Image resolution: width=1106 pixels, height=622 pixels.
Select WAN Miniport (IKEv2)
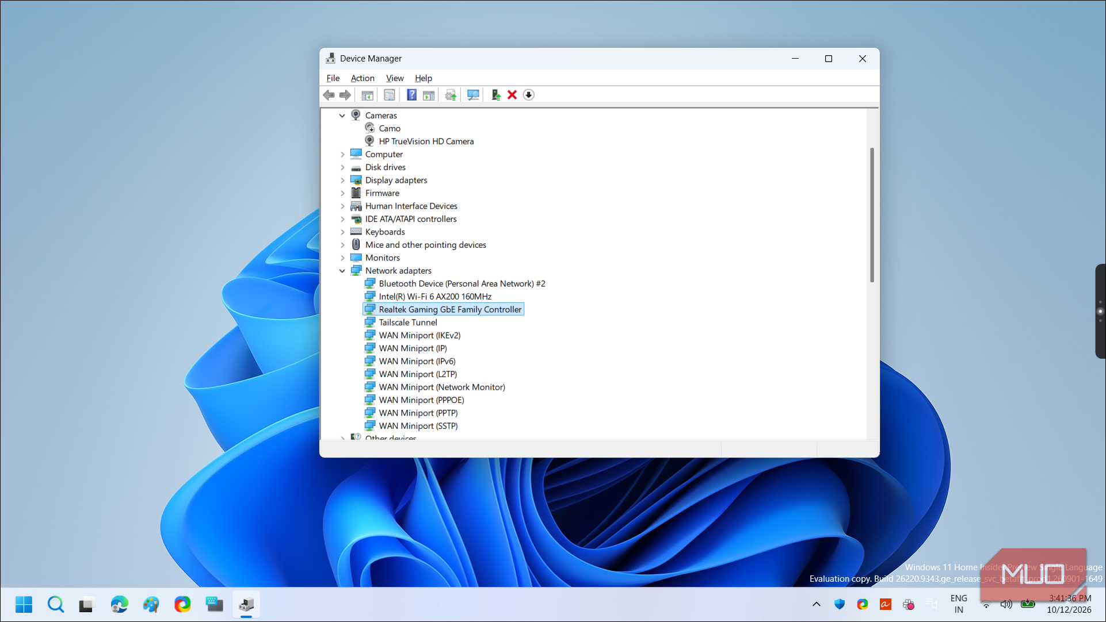(419, 336)
